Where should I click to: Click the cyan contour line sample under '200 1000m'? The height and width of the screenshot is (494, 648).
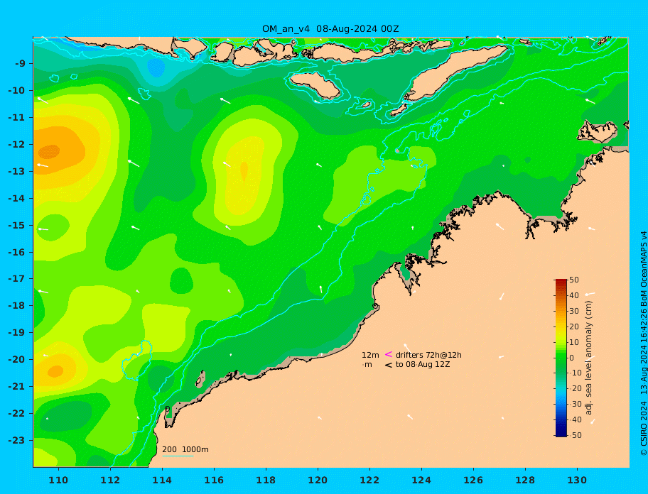(x=178, y=456)
